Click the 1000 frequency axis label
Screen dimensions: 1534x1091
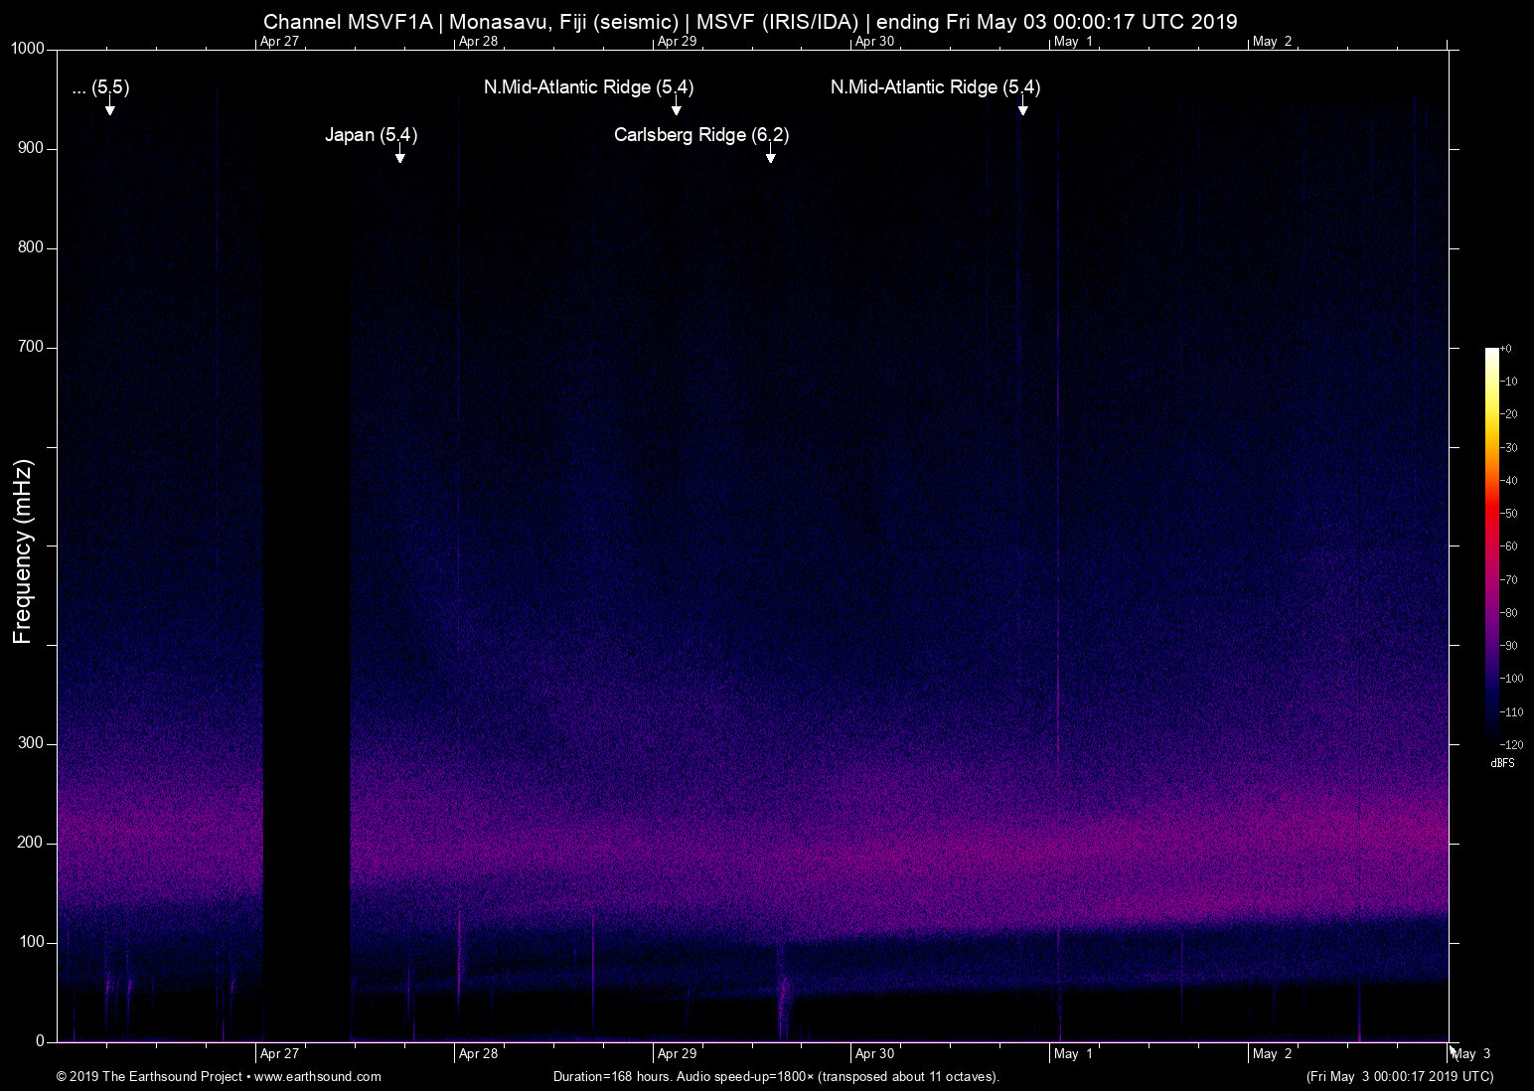point(28,49)
